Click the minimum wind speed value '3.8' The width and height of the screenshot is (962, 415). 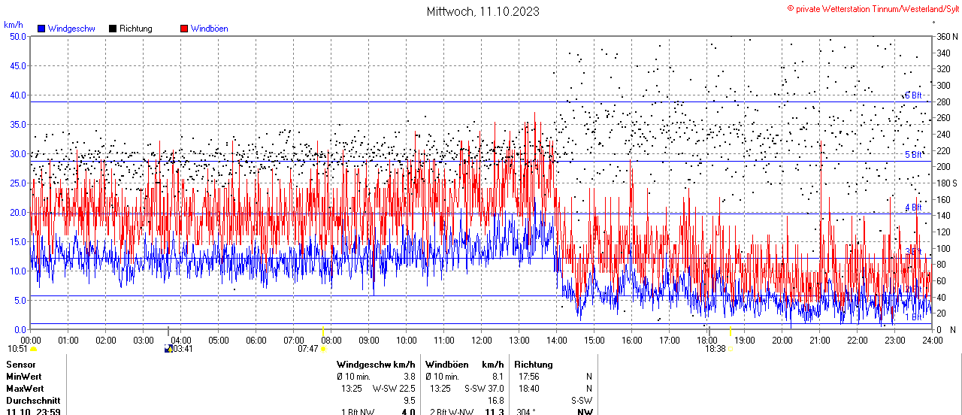point(410,377)
